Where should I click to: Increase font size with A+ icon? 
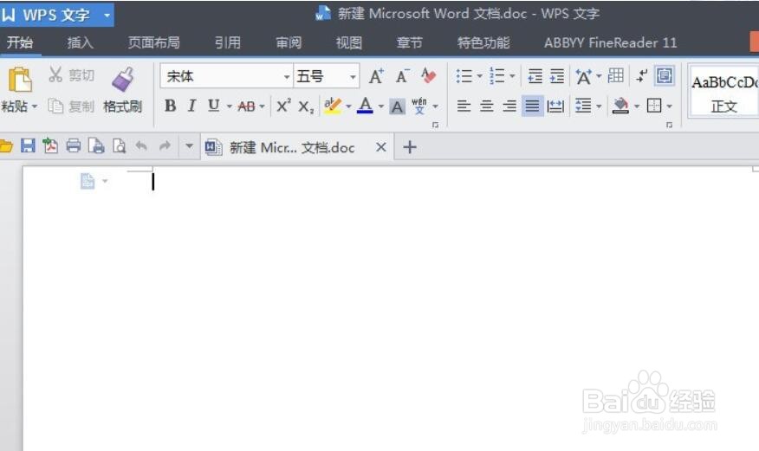[376, 76]
